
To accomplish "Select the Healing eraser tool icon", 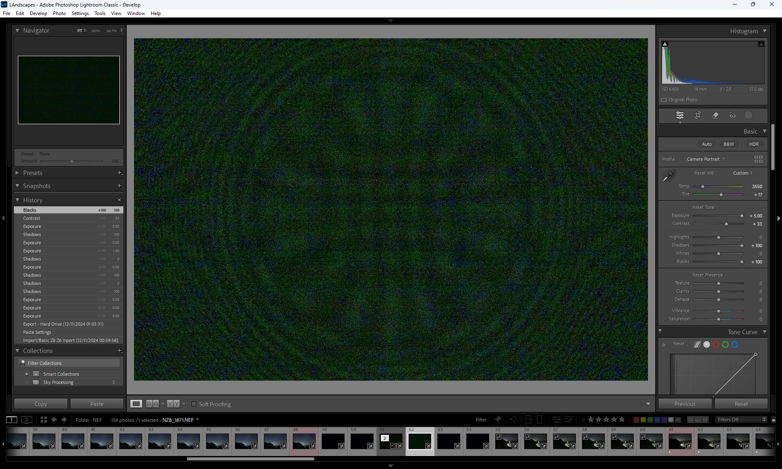I will [x=715, y=115].
